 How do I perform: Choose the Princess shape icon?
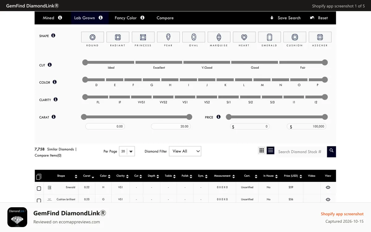click(x=143, y=37)
